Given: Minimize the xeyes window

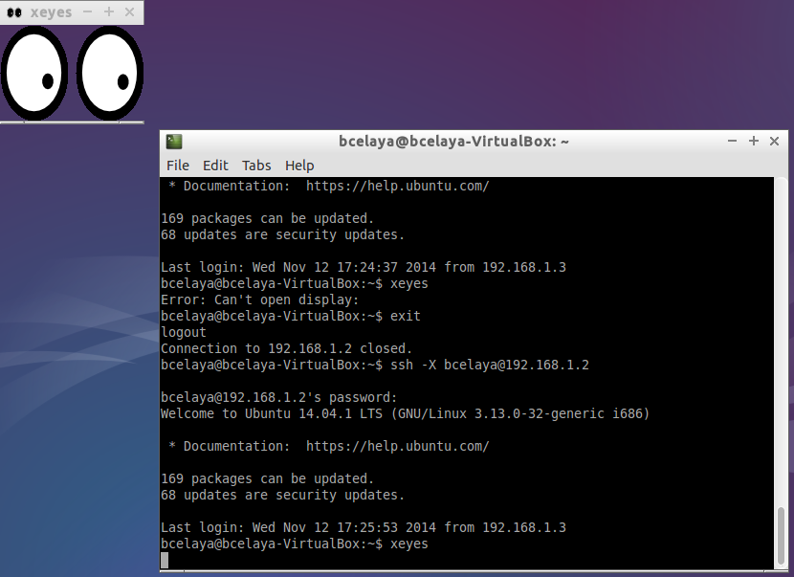Looking at the screenshot, I should point(88,11).
